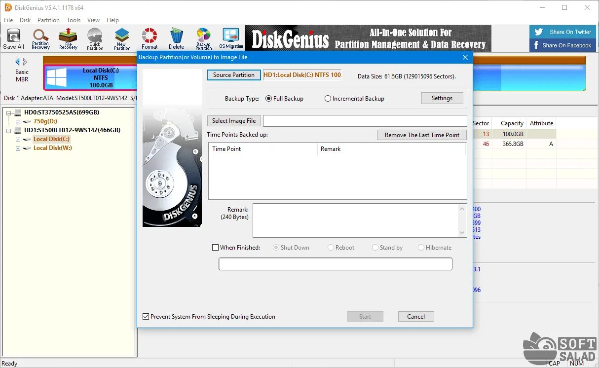Select 750g(D:) in disk tree
This screenshot has height=368, width=599.
click(45, 121)
